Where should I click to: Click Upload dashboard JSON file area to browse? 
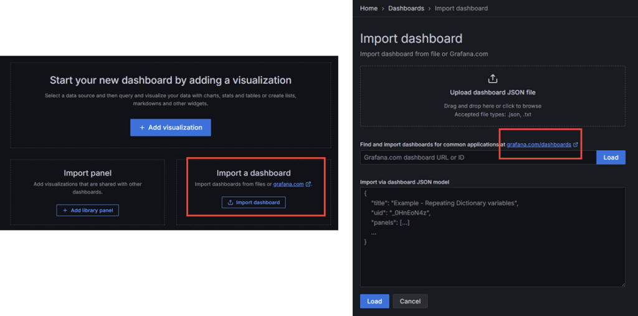point(492,93)
